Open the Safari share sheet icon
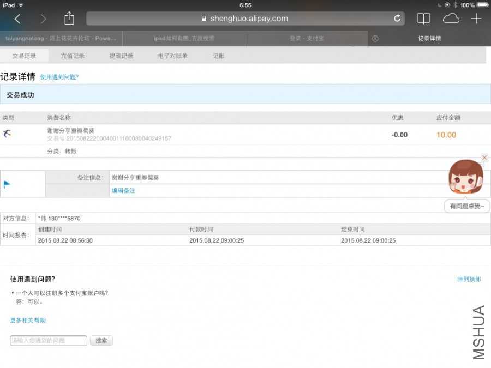 pyautogui.click(x=69, y=19)
